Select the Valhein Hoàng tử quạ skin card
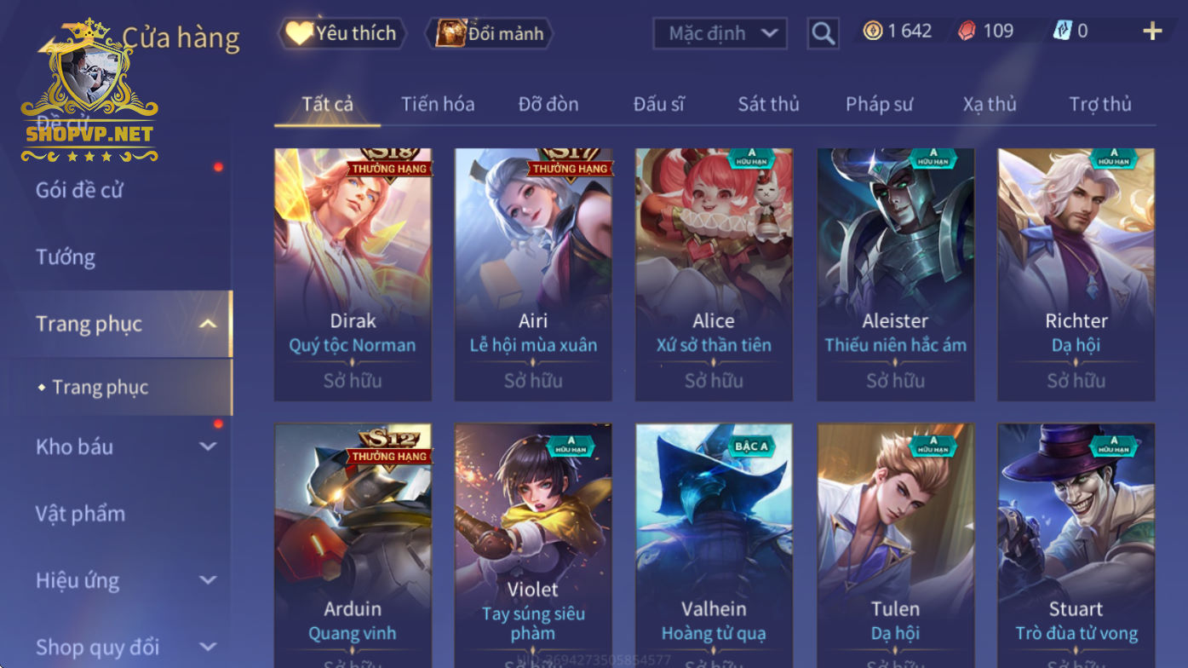The image size is (1188, 668). (714, 545)
